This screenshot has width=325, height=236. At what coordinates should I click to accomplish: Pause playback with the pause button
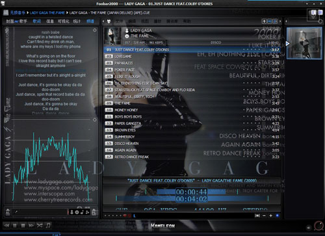click(x=15, y=226)
